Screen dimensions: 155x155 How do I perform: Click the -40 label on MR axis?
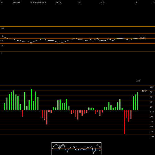pos(151,122)
